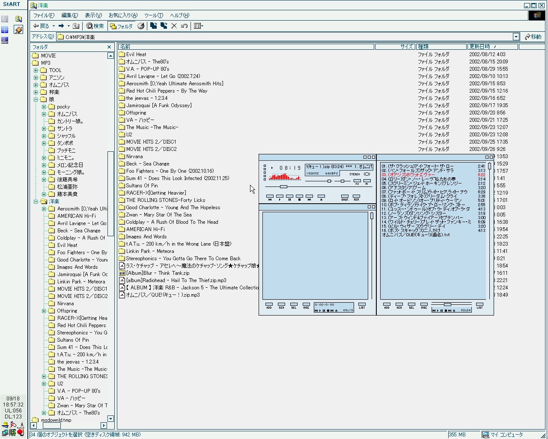Click the eject button in the player
The height and width of the screenshot is (439, 548).
(x=321, y=197)
